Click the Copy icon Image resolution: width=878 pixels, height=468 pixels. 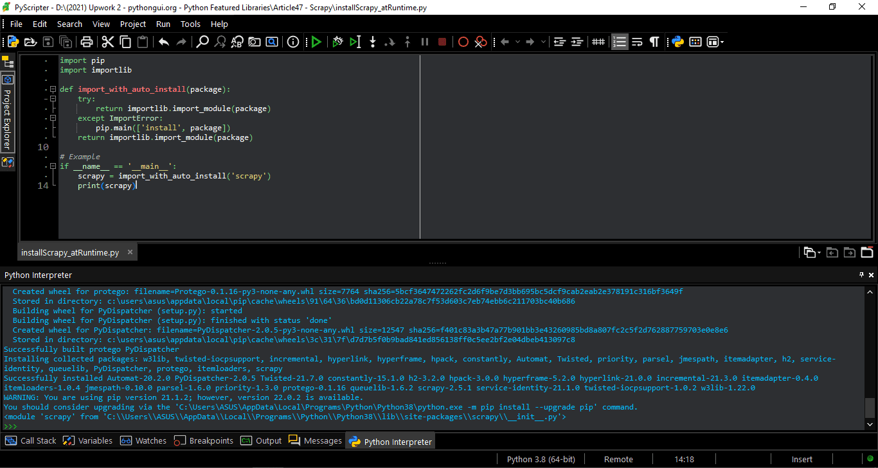(x=125, y=42)
